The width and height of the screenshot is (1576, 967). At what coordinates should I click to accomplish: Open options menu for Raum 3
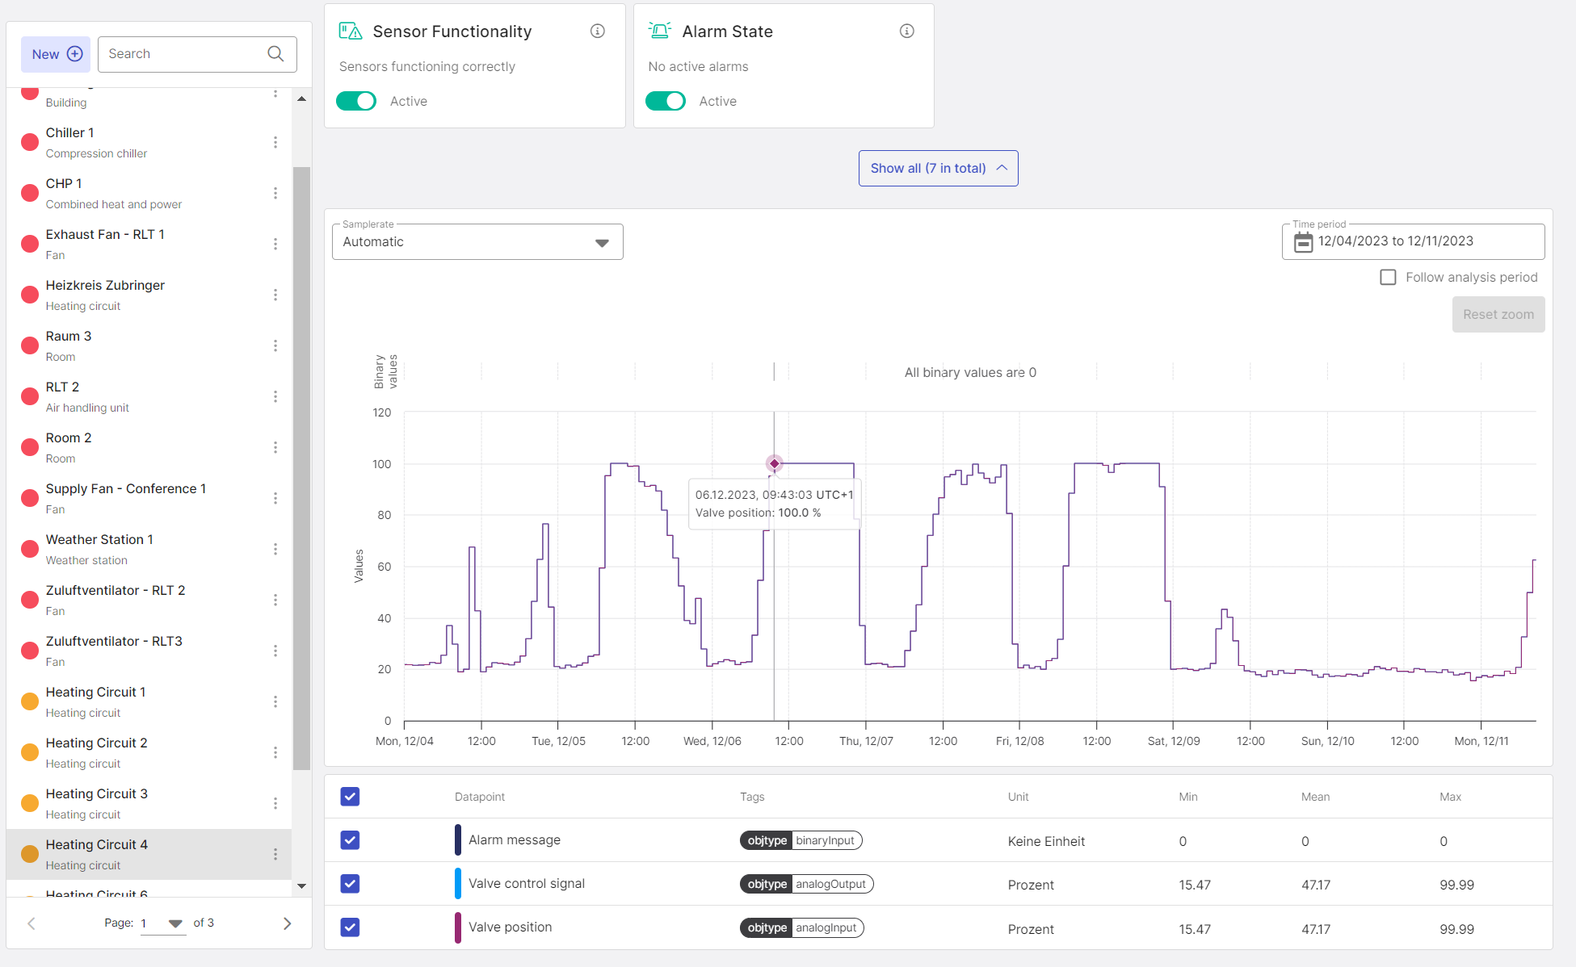pyautogui.click(x=275, y=345)
